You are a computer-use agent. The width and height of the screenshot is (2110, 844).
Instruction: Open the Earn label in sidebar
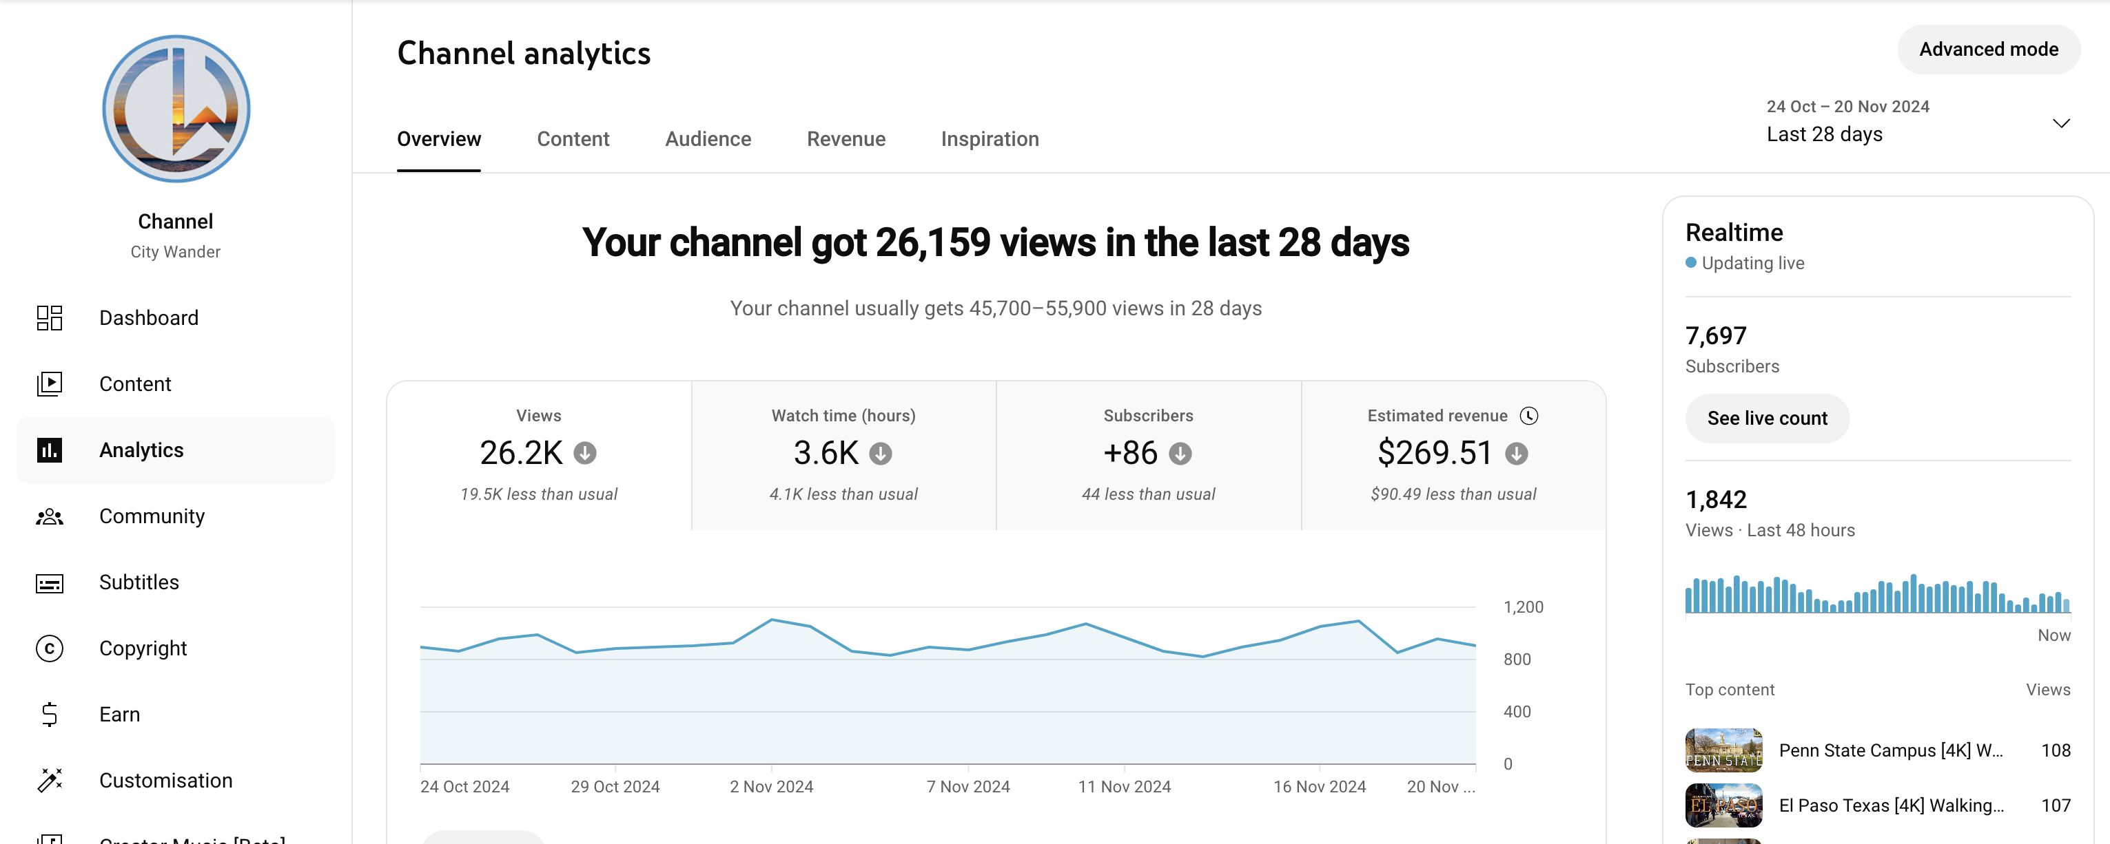tap(120, 715)
